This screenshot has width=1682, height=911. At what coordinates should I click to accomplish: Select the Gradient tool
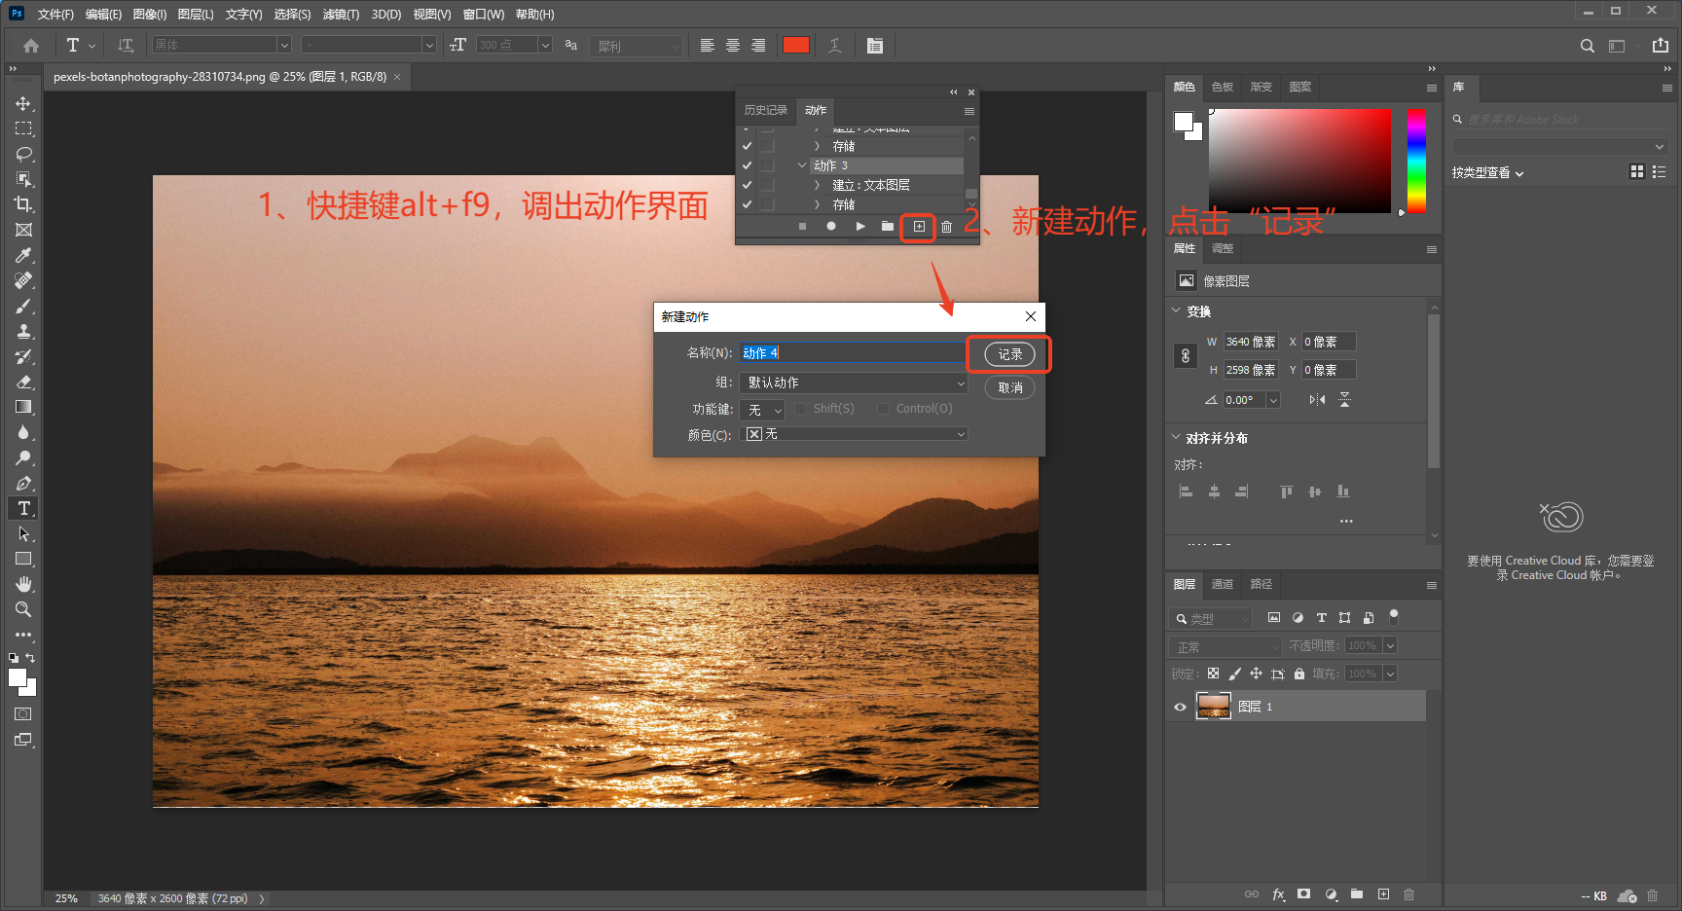tap(23, 407)
